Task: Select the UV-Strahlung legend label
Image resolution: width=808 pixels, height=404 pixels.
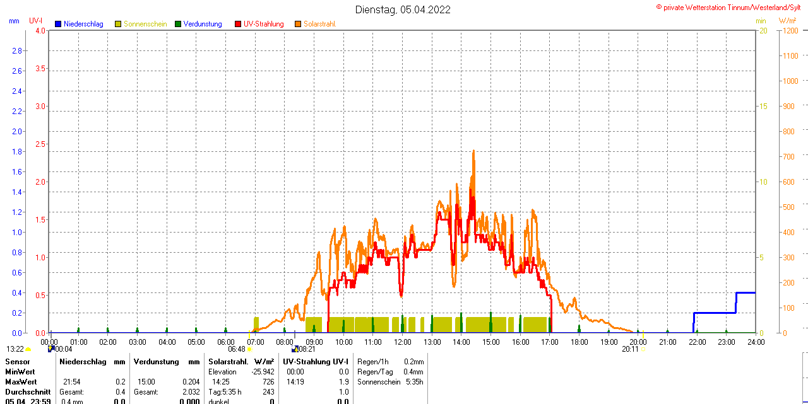Action: 263,24
